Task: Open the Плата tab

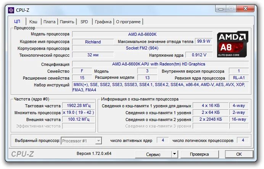Action: tap(49, 22)
